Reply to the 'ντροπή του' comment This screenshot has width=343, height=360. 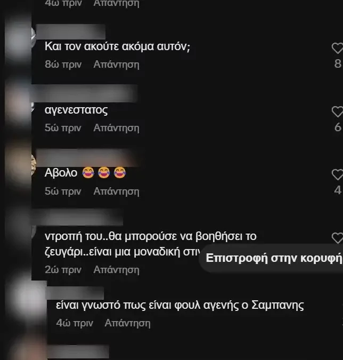click(116, 270)
